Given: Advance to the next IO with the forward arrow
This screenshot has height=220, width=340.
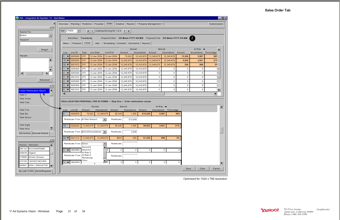Looking at the screenshot, I should point(125,31).
